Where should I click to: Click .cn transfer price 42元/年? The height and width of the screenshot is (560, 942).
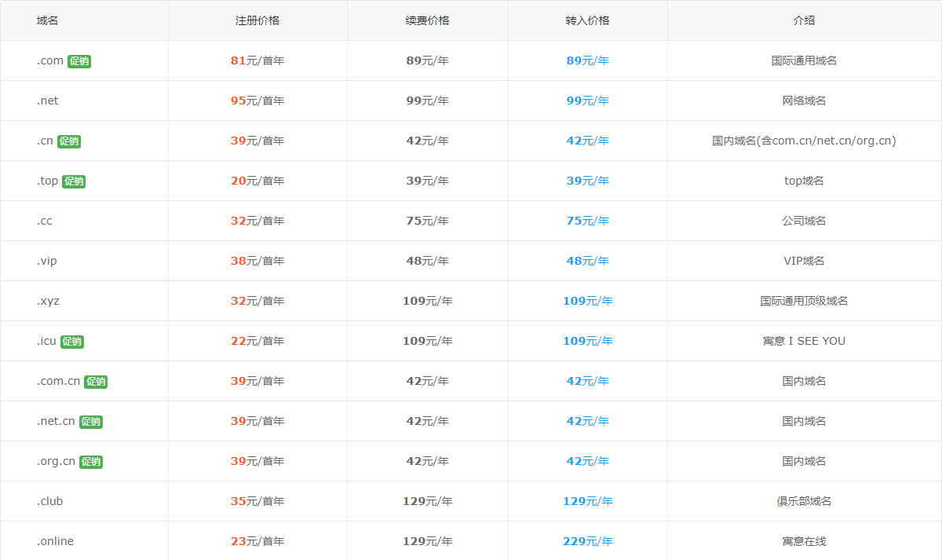point(588,141)
